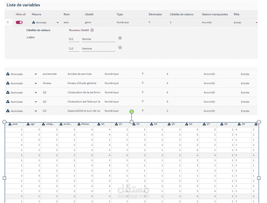
Task: Click the nominal icon in the Q3 data column header
Action: click(134, 124)
